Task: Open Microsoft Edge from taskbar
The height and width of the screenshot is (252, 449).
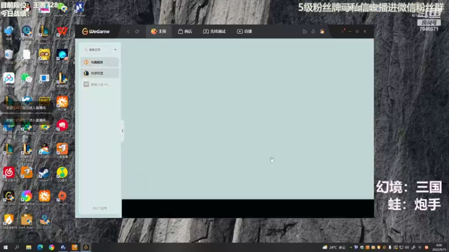Action: pos(40,247)
